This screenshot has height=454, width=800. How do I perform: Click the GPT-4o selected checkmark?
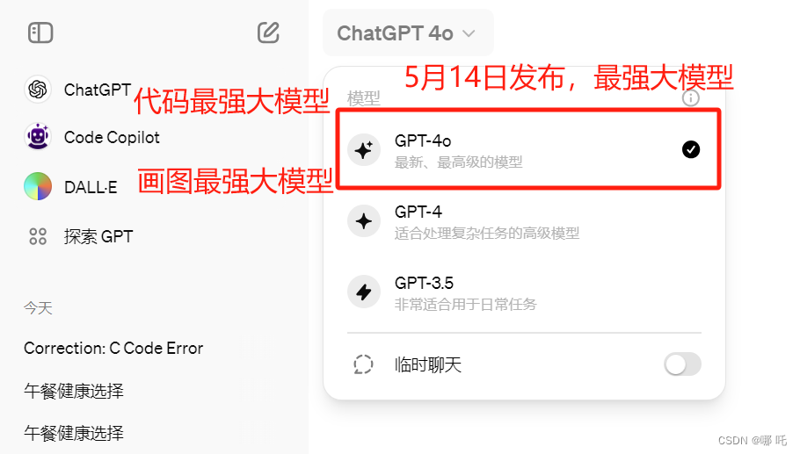(x=691, y=150)
